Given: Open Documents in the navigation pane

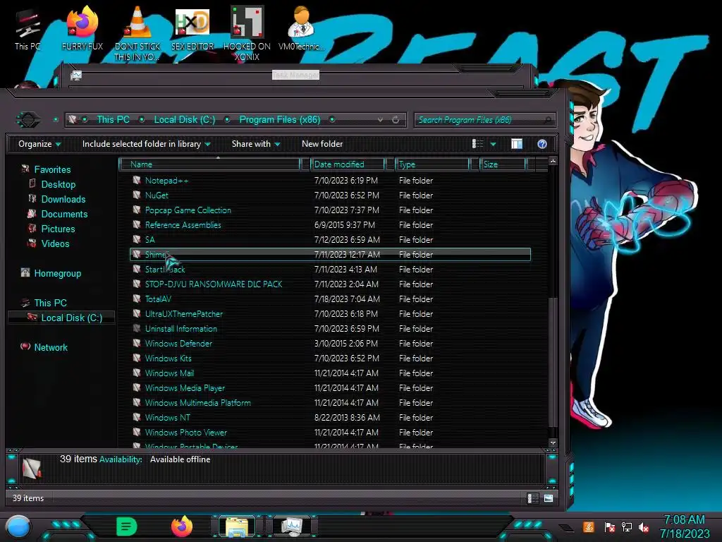Looking at the screenshot, I should 64,214.
